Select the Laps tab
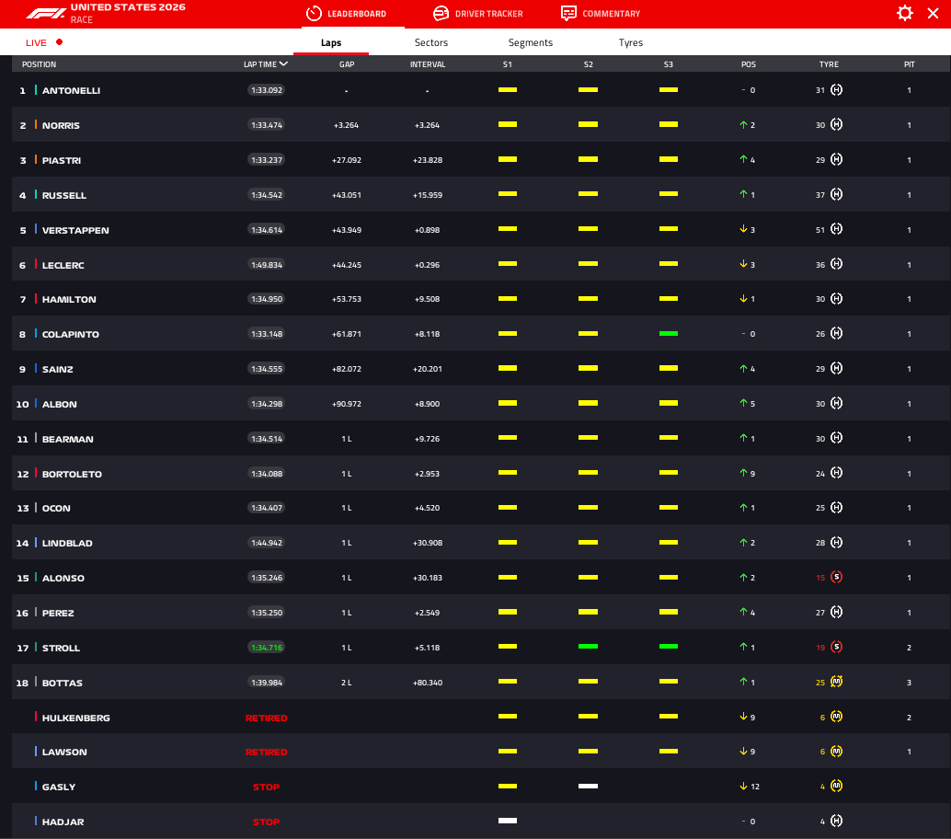The height and width of the screenshot is (839, 951). pos(331,42)
